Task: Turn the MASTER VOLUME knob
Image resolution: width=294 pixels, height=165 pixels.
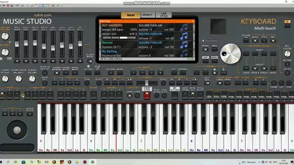Action: coord(5,36)
